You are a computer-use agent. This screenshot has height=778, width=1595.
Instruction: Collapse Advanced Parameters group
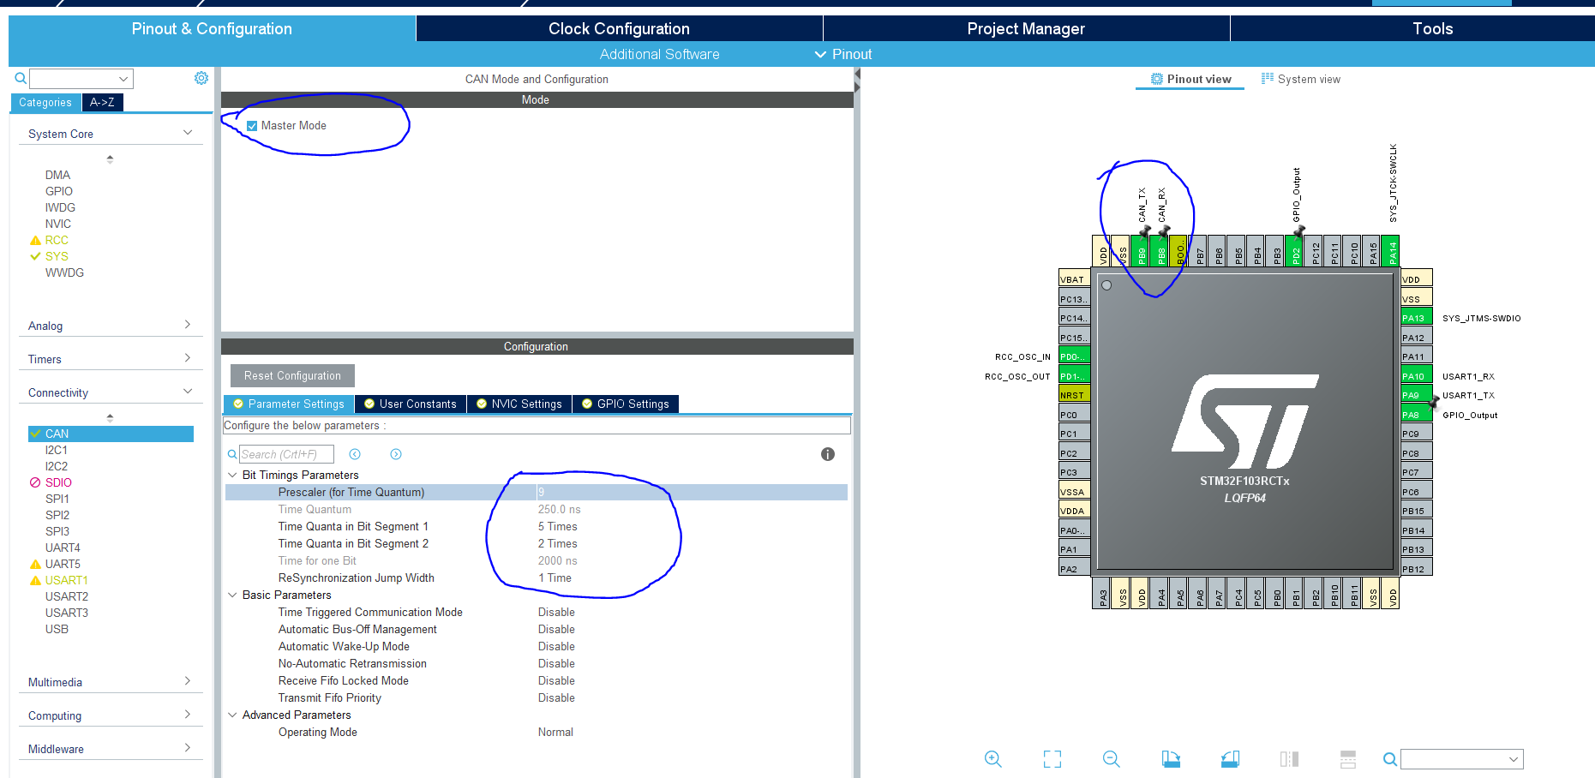(x=232, y=715)
